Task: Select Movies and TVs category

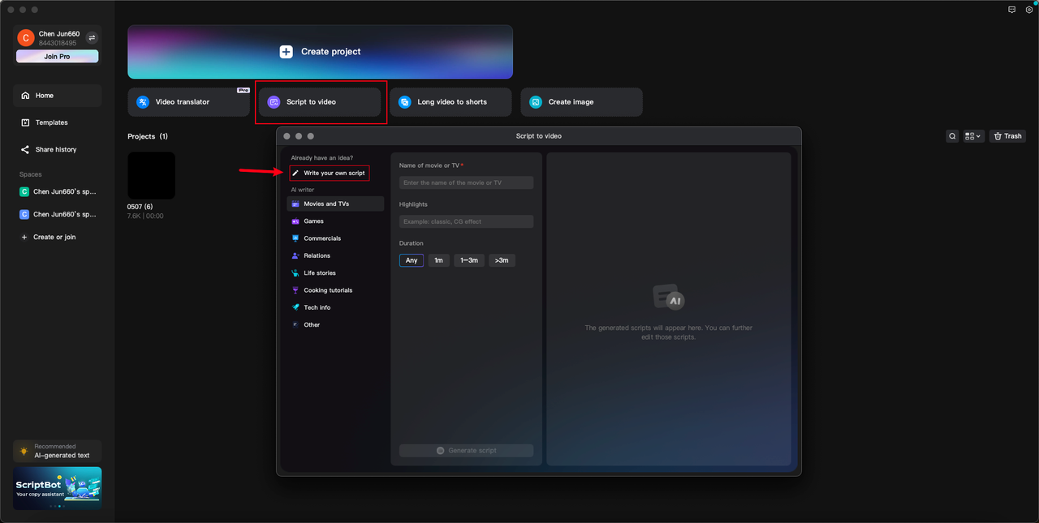Action: point(335,204)
